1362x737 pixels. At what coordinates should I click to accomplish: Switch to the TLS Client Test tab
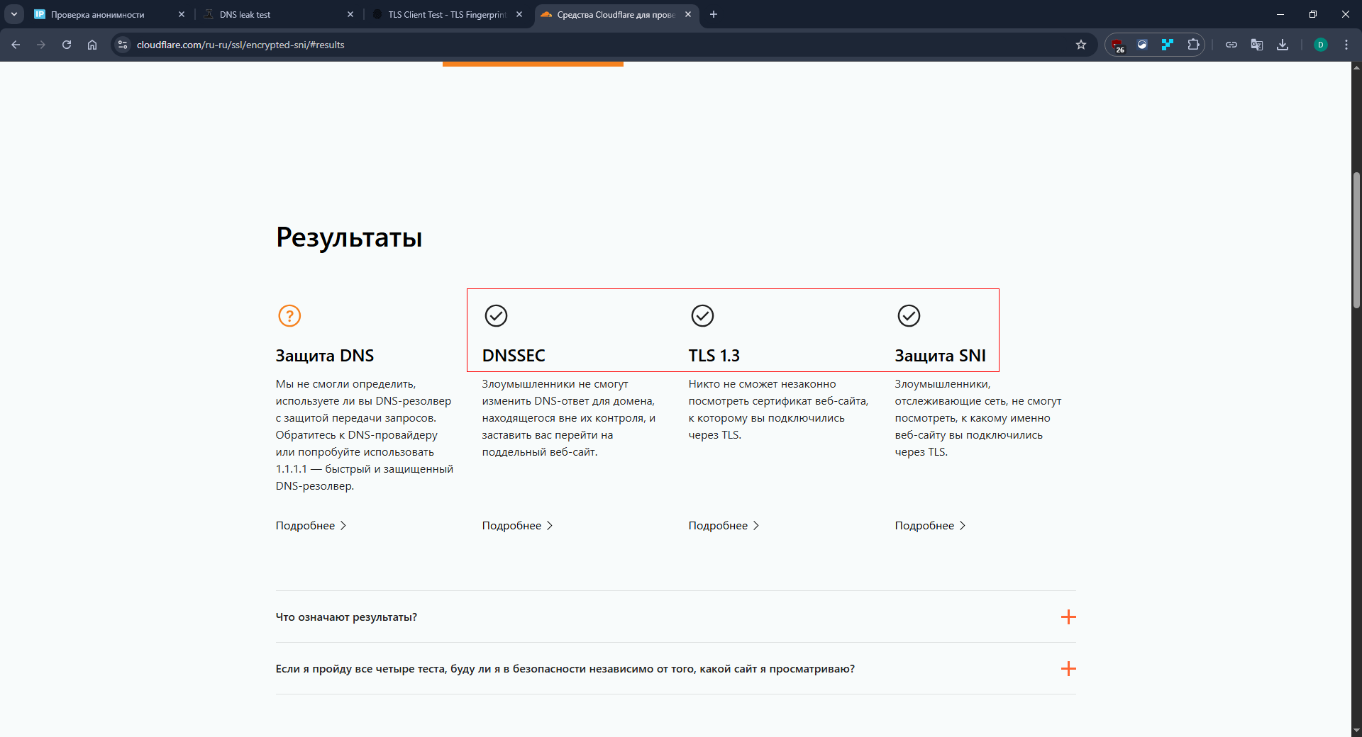pyautogui.click(x=447, y=14)
